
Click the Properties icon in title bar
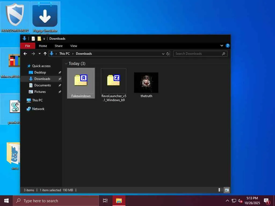coord(33,39)
